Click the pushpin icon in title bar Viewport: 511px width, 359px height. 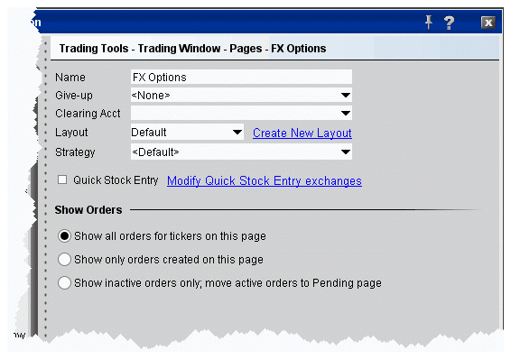pos(429,23)
